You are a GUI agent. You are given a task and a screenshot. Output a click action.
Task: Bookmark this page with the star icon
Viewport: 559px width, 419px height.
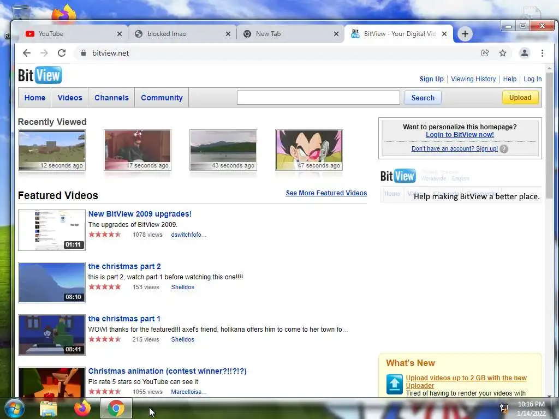click(503, 53)
